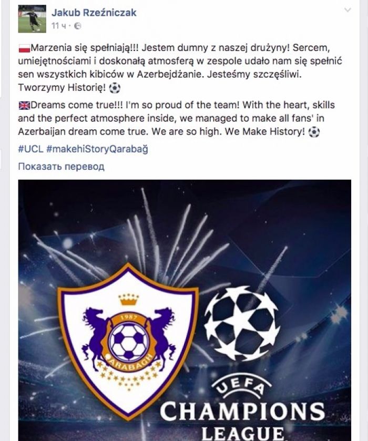Click the Qarabağ club crest in image
The width and height of the screenshot is (368, 441).
pyautogui.click(x=128, y=342)
